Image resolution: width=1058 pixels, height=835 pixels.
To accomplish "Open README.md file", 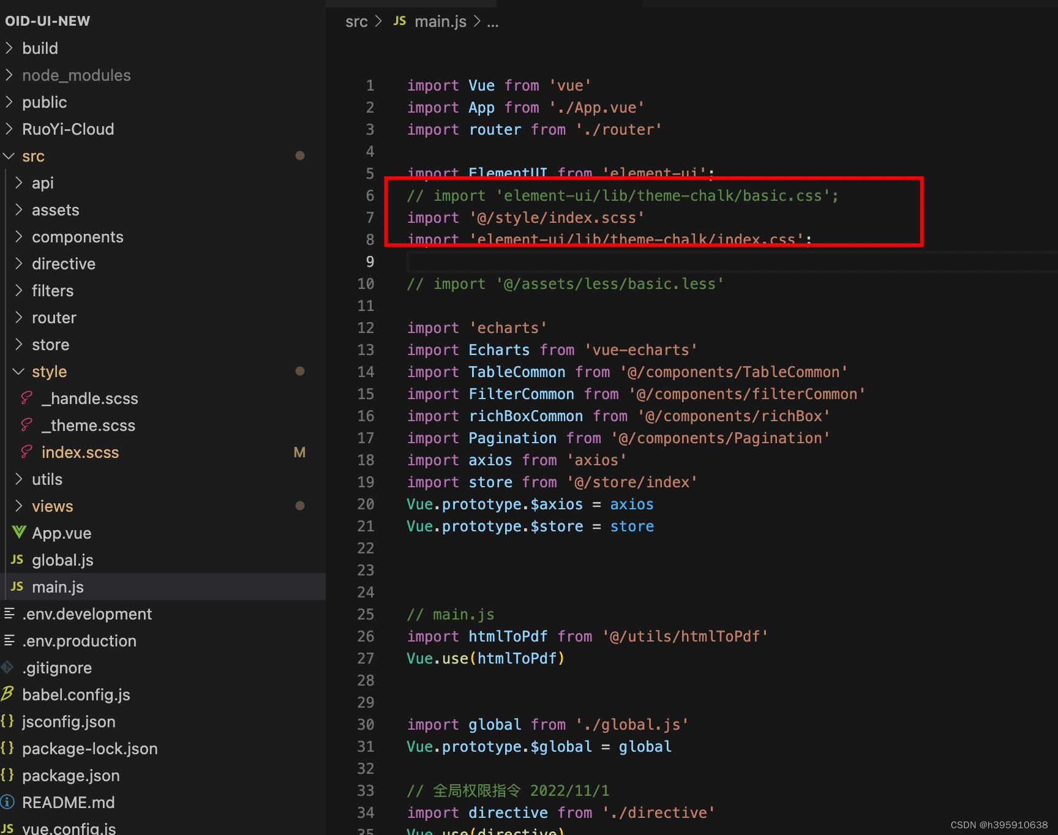I will point(69,803).
